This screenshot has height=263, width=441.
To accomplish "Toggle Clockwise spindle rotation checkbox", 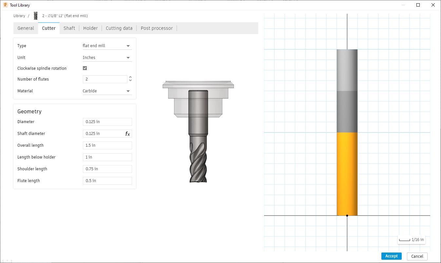I will click(x=85, y=68).
